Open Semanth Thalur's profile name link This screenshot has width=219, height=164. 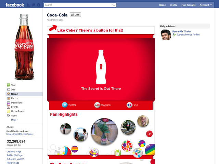coord(181,31)
